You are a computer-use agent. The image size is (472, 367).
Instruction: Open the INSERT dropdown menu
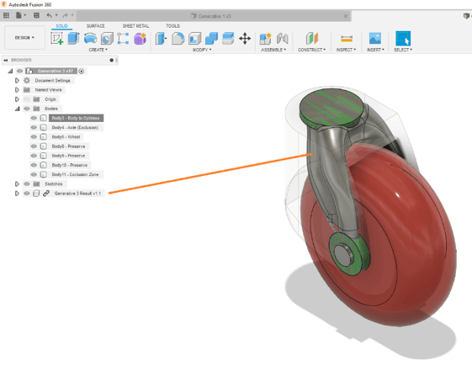tap(375, 50)
